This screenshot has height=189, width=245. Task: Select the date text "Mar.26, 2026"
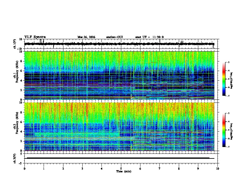coord(86,37)
